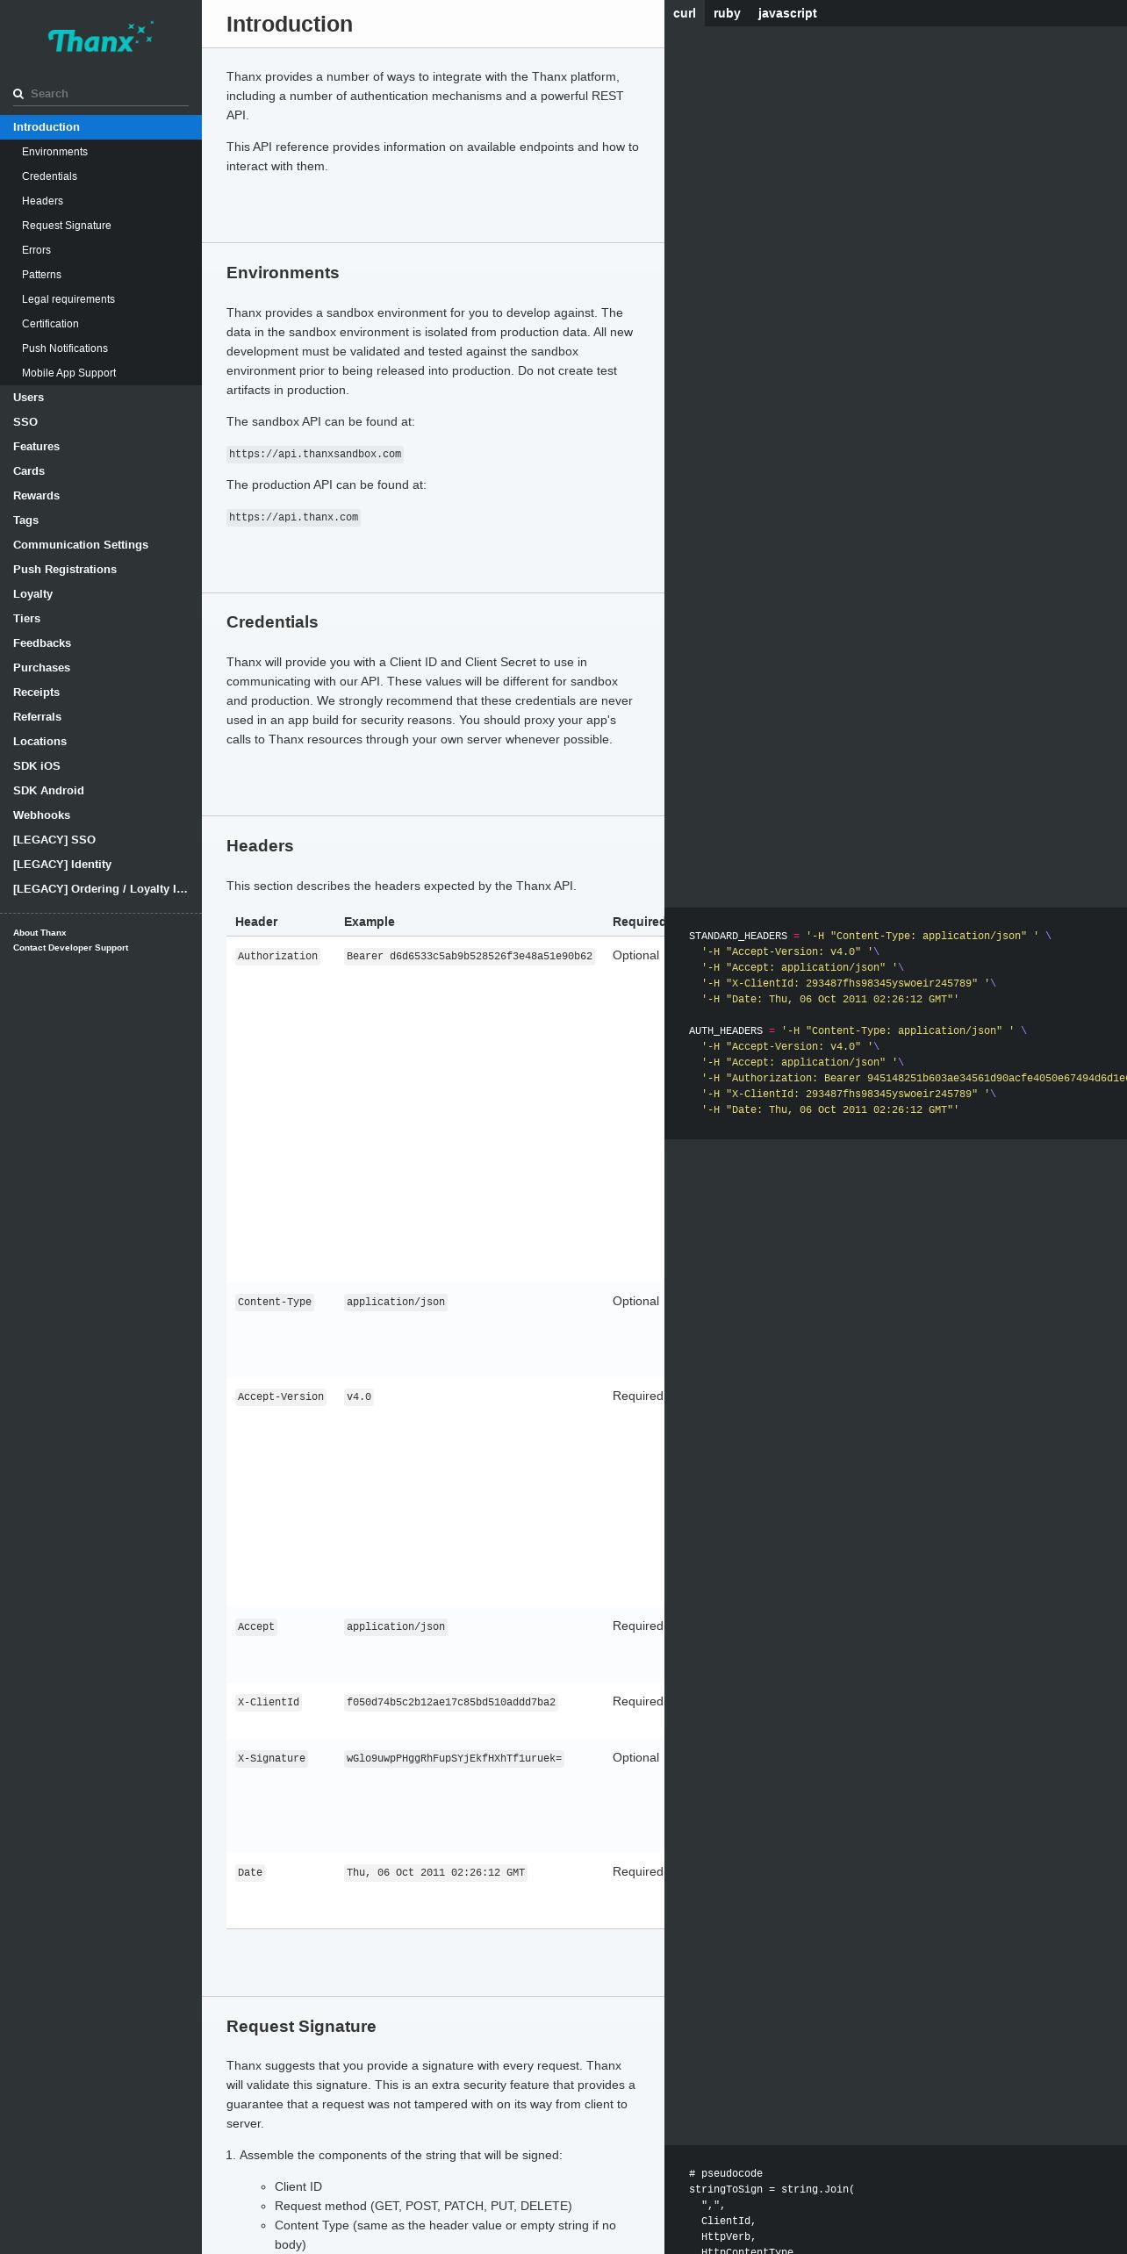The width and height of the screenshot is (1127, 2254).
Task: Click the Bearer token example value
Action: point(470,957)
